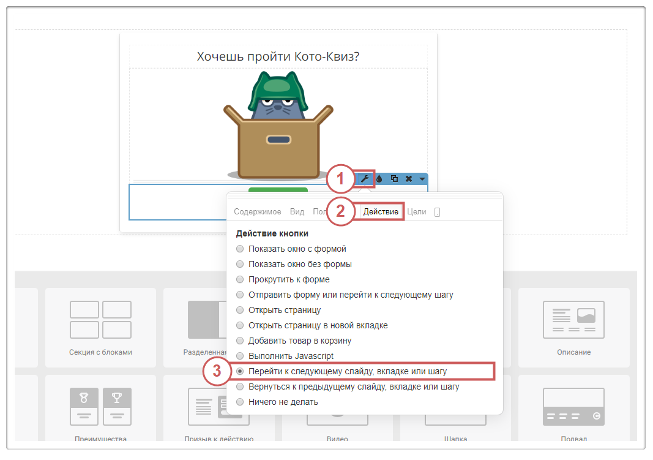Delete the widget with X icon

(408, 179)
